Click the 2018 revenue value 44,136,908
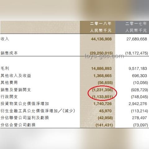Image resolution: width=149 pixels, height=149 pixels. pyautogui.click(x=102, y=39)
